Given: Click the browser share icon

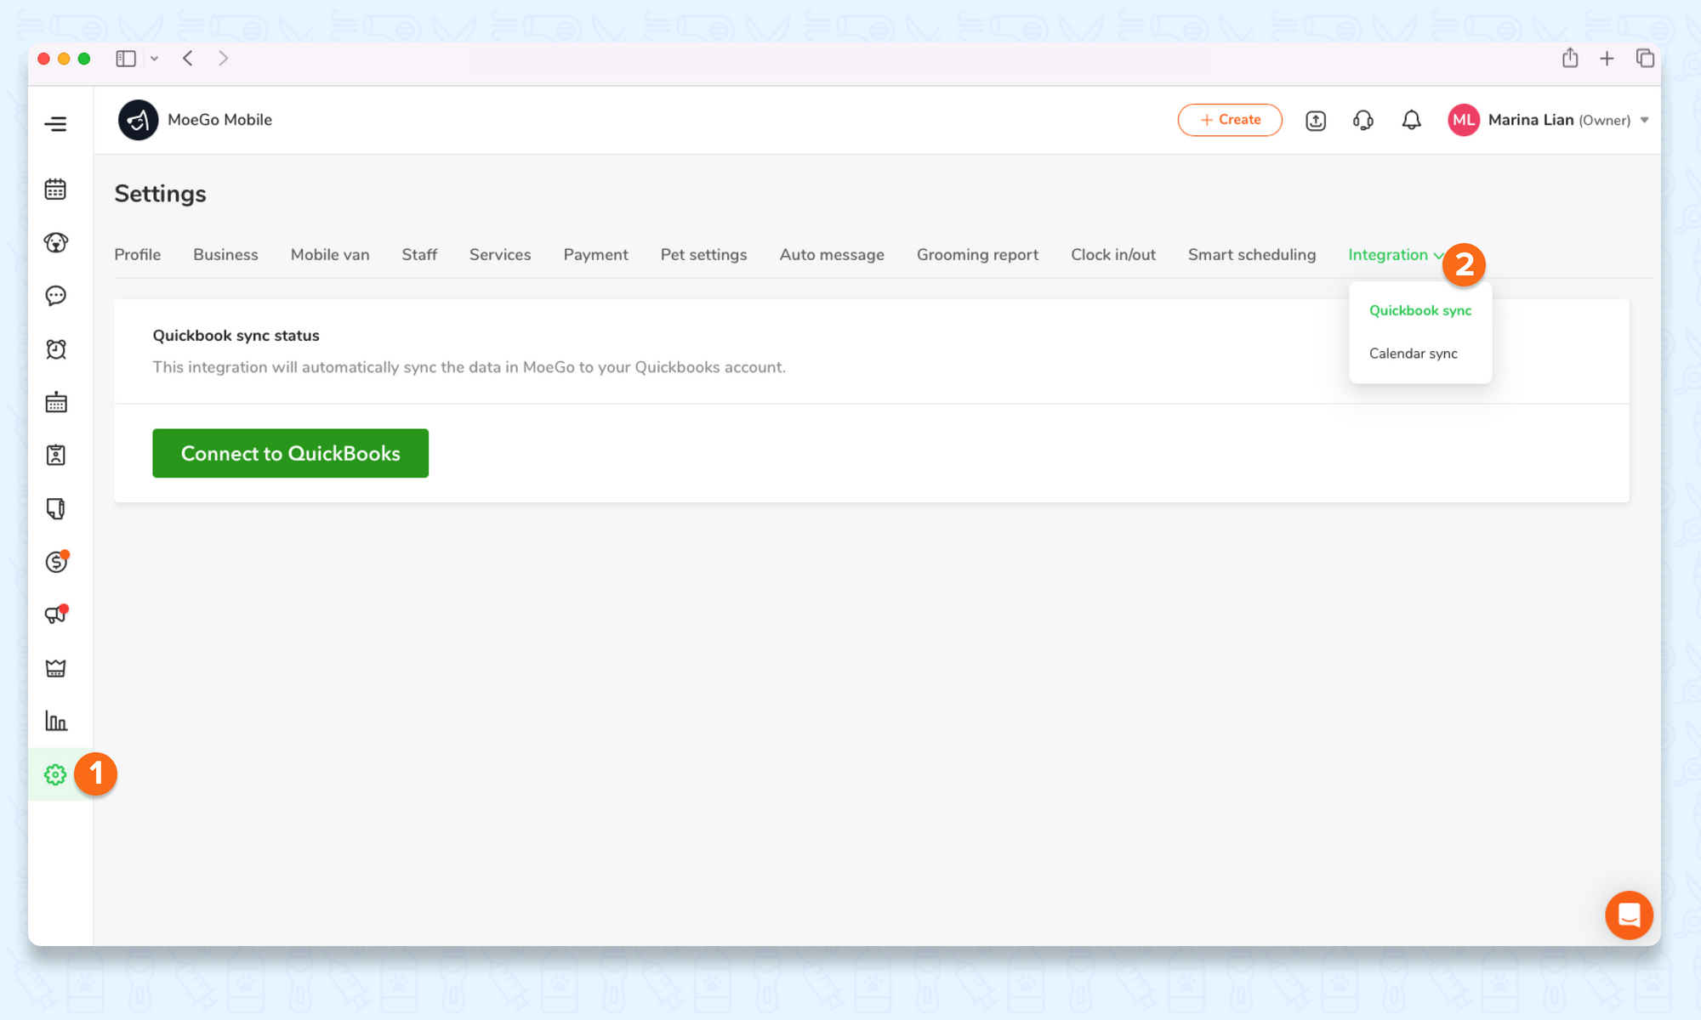Looking at the screenshot, I should tap(1570, 58).
